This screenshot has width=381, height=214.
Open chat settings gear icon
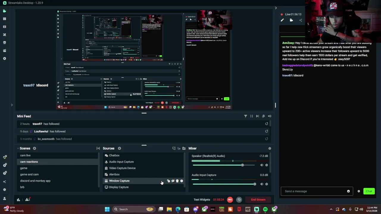tap(359, 191)
